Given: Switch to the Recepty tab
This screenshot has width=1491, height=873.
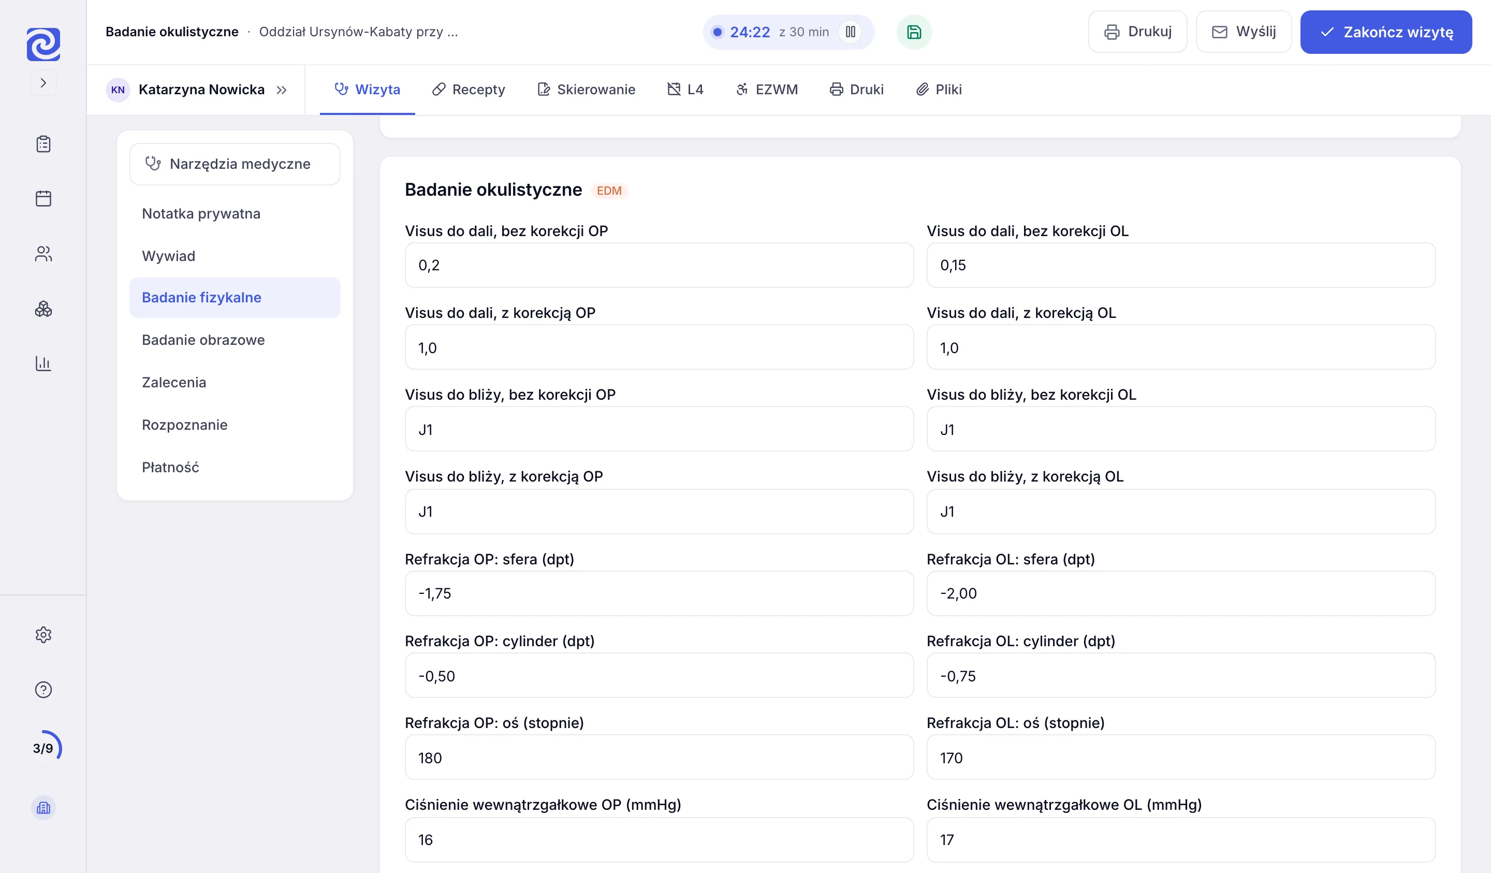Looking at the screenshot, I should (x=469, y=90).
